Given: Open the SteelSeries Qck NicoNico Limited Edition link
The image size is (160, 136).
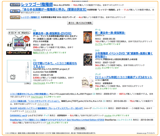Looking at the screenshot, I should 57,120.
